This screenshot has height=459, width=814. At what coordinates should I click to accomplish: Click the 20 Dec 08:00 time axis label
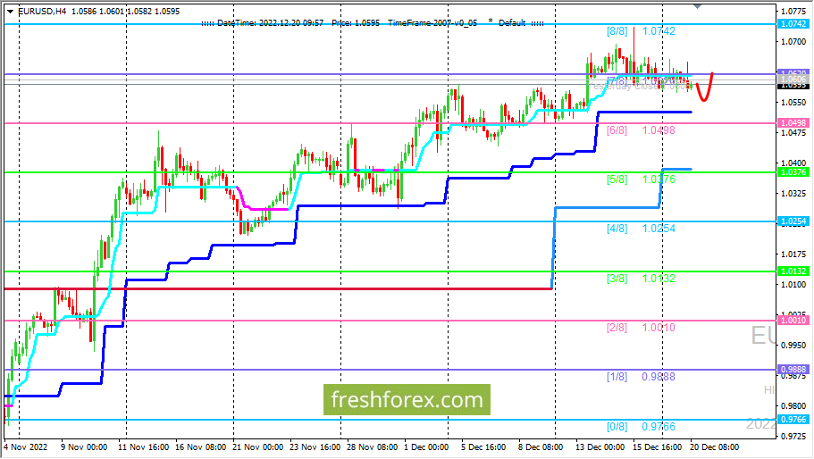[x=714, y=447]
